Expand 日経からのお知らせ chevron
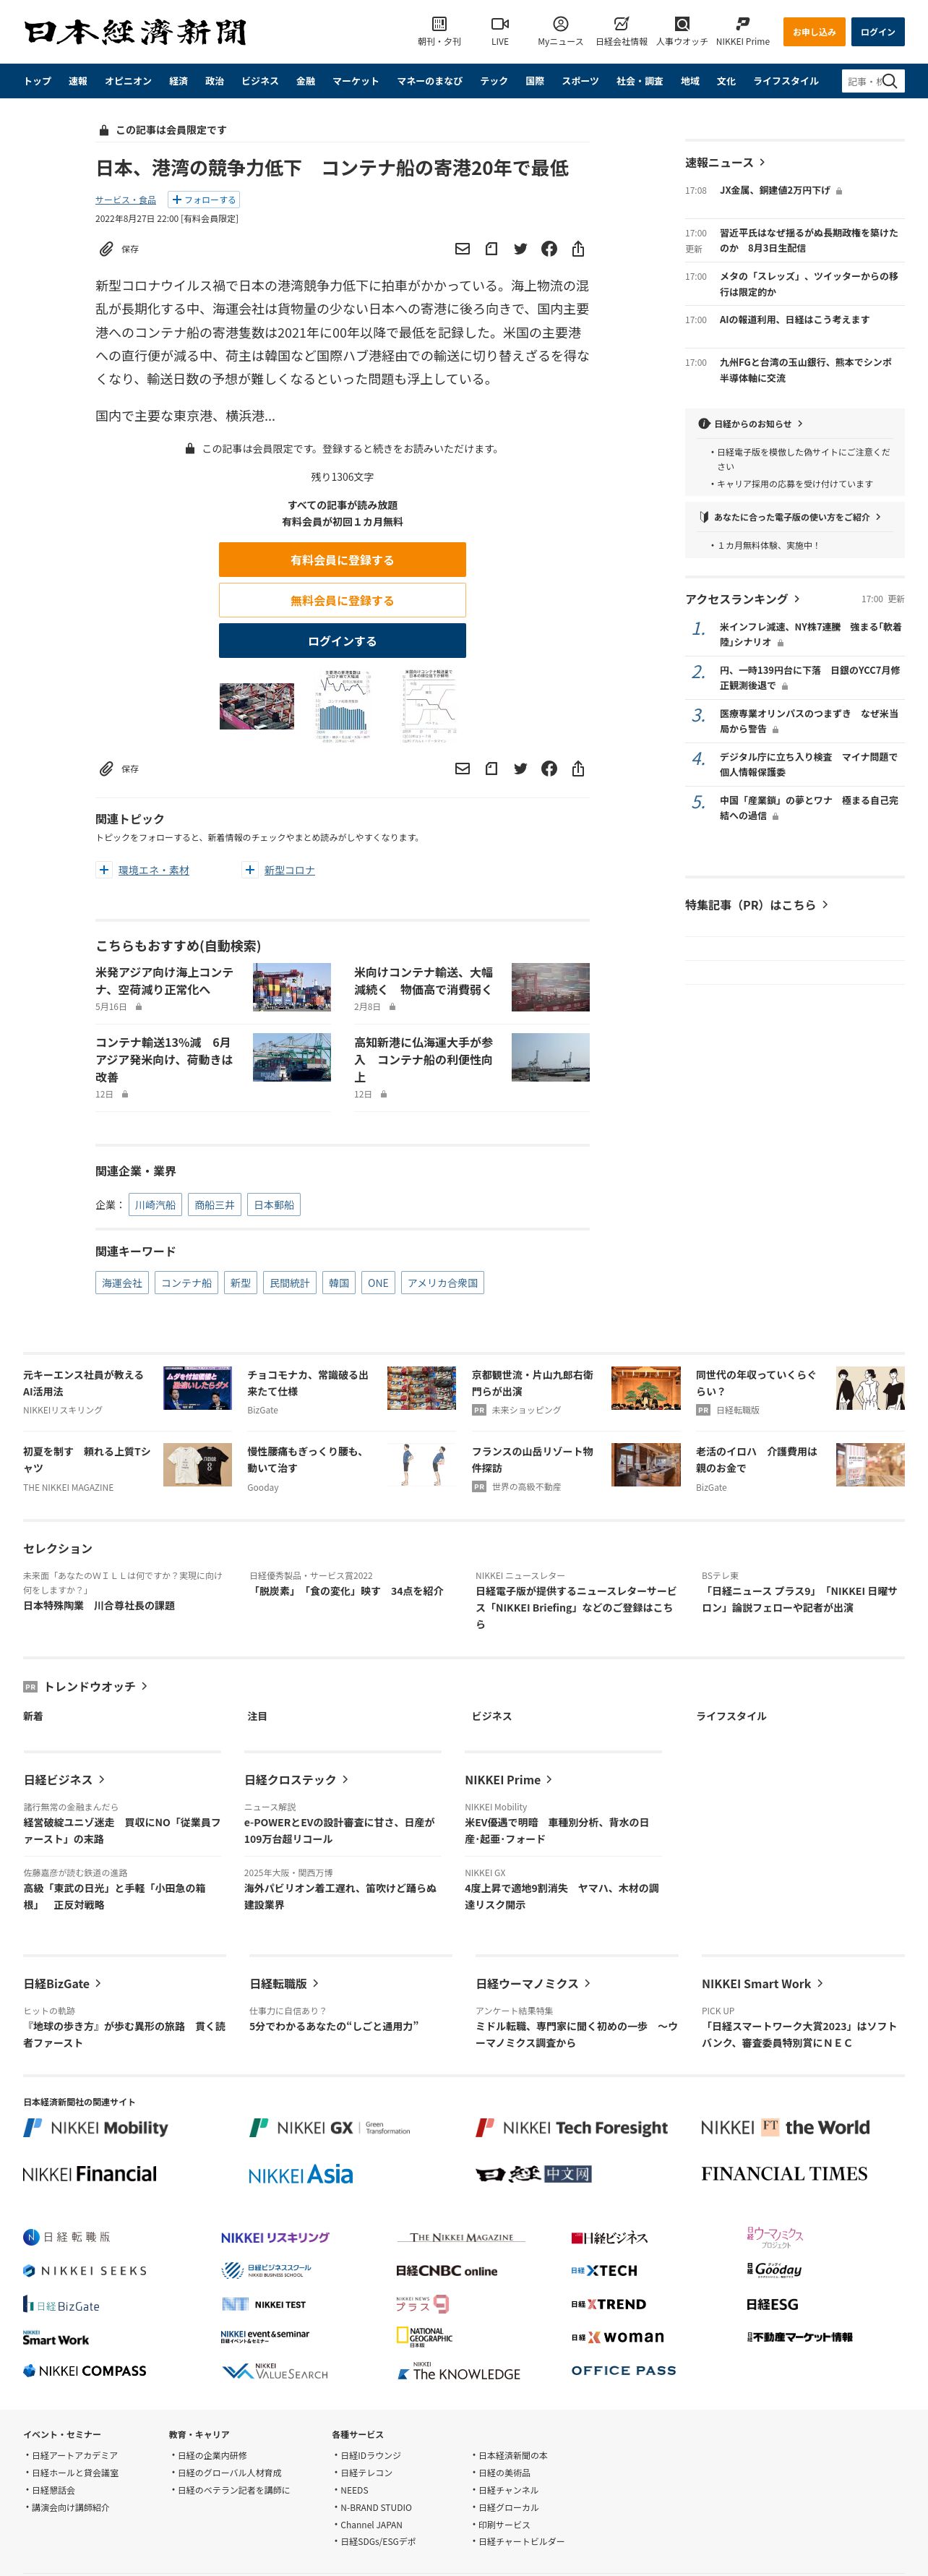 (800, 423)
